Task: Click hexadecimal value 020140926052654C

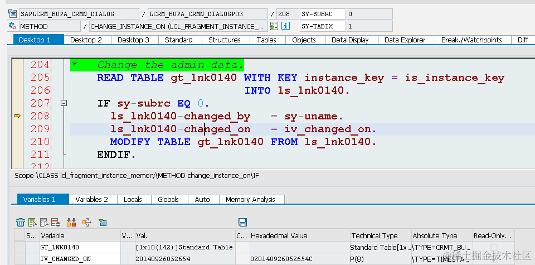Action: click(300, 259)
